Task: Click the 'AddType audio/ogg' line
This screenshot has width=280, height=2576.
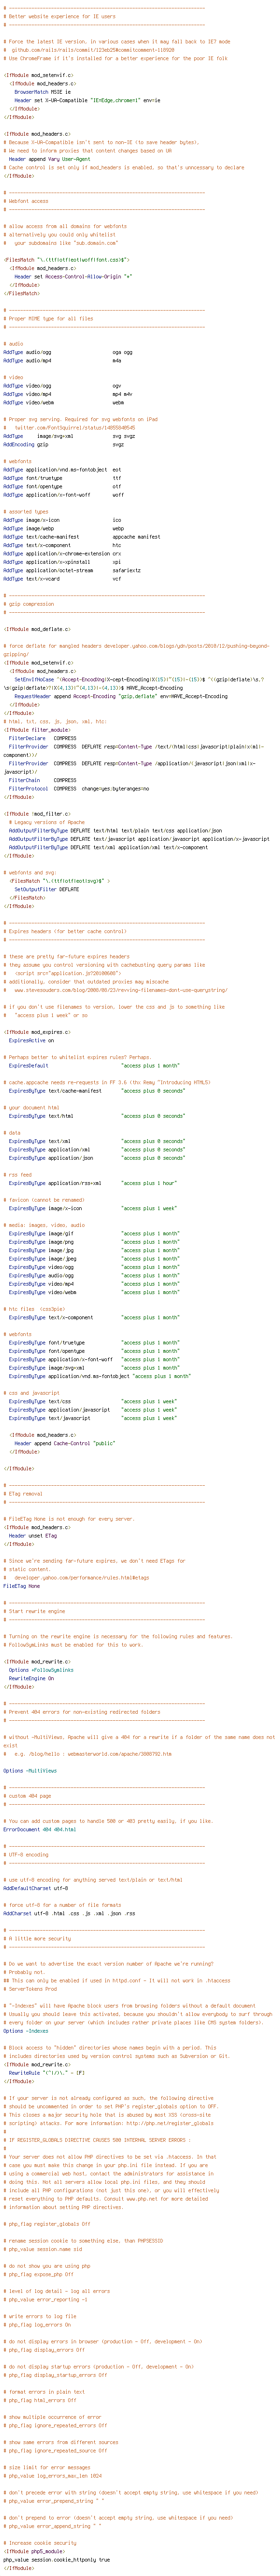Action: [68, 352]
